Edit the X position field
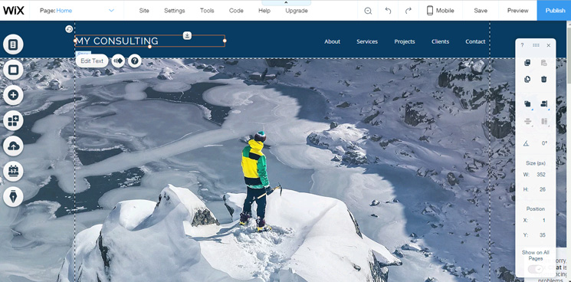 tap(543, 220)
